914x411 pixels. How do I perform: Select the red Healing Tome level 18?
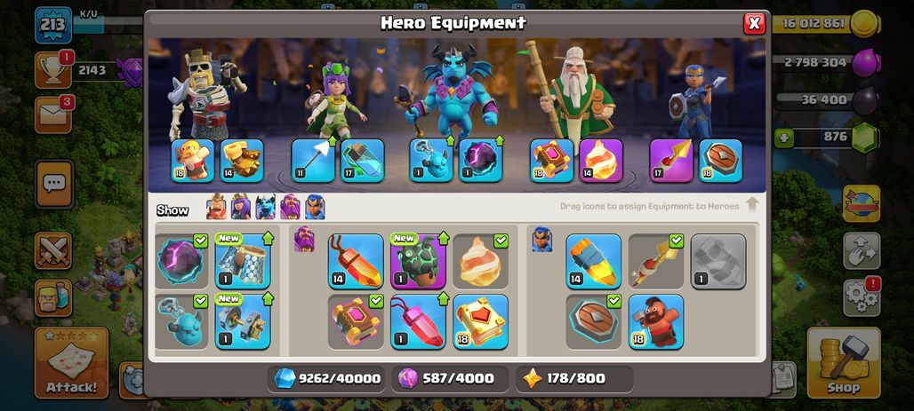click(480, 322)
